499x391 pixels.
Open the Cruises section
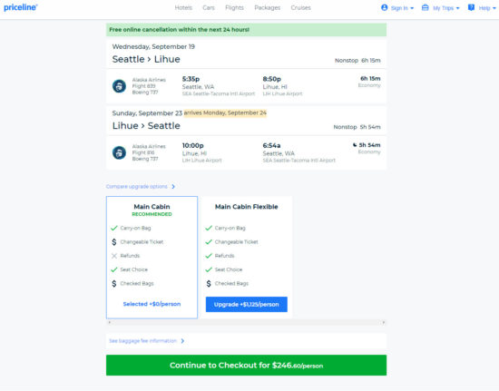coord(300,7)
